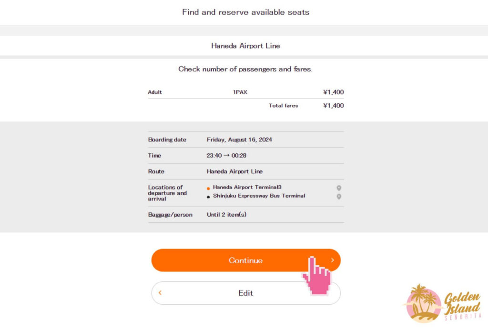Image resolution: width=488 pixels, height=329 pixels.
Task: Click left chevron on the Edit button
Action: (160, 293)
